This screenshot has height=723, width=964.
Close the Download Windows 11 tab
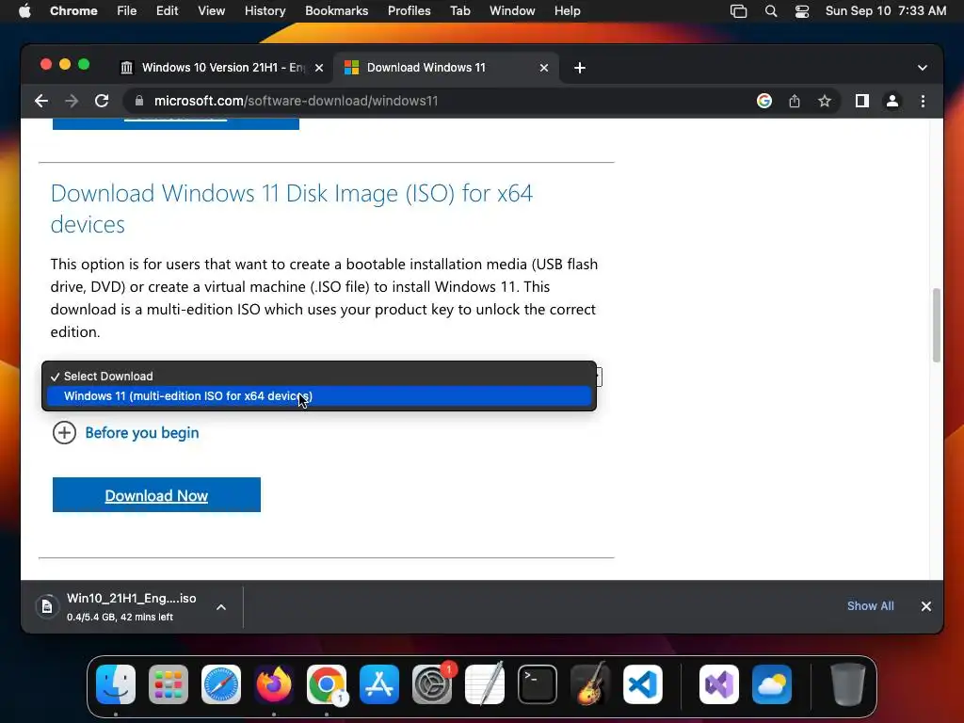(x=544, y=68)
